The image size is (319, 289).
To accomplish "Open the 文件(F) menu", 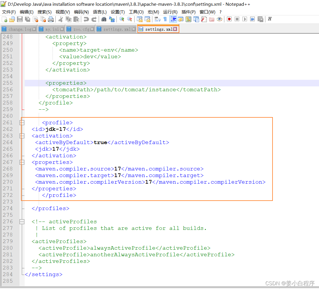I will [9, 12].
